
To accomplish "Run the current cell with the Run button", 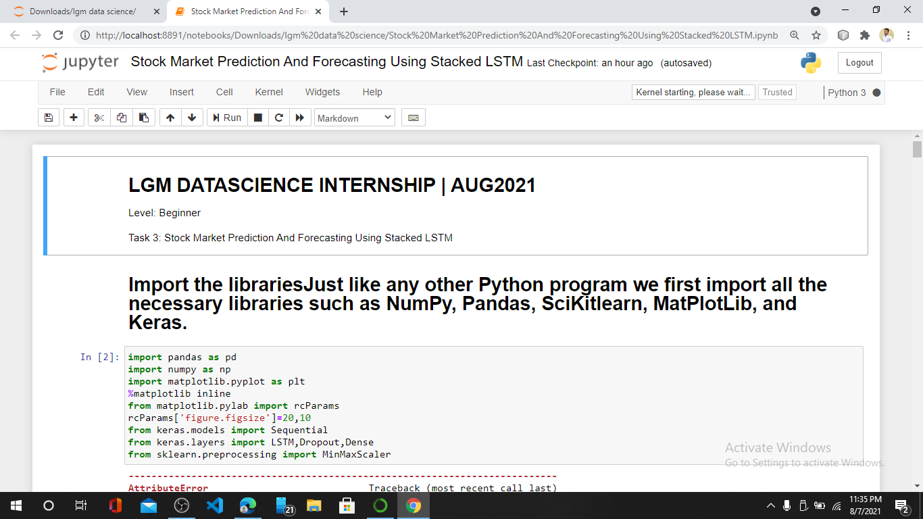I will pyautogui.click(x=226, y=117).
